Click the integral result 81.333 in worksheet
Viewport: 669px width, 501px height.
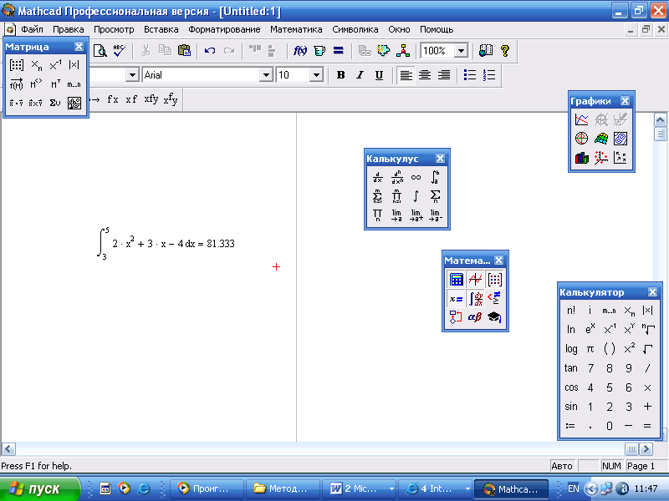(x=221, y=244)
